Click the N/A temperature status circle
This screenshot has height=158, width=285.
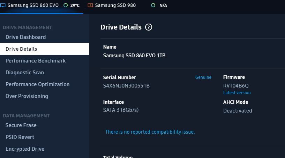tap(153, 5)
